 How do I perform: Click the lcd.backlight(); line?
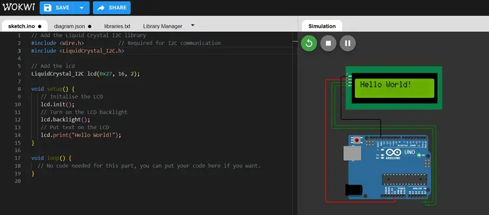pos(65,120)
